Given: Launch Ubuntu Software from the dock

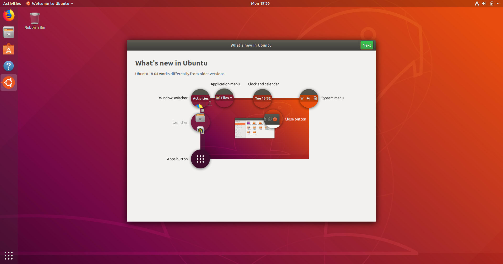Looking at the screenshot, I should point(9,49).
